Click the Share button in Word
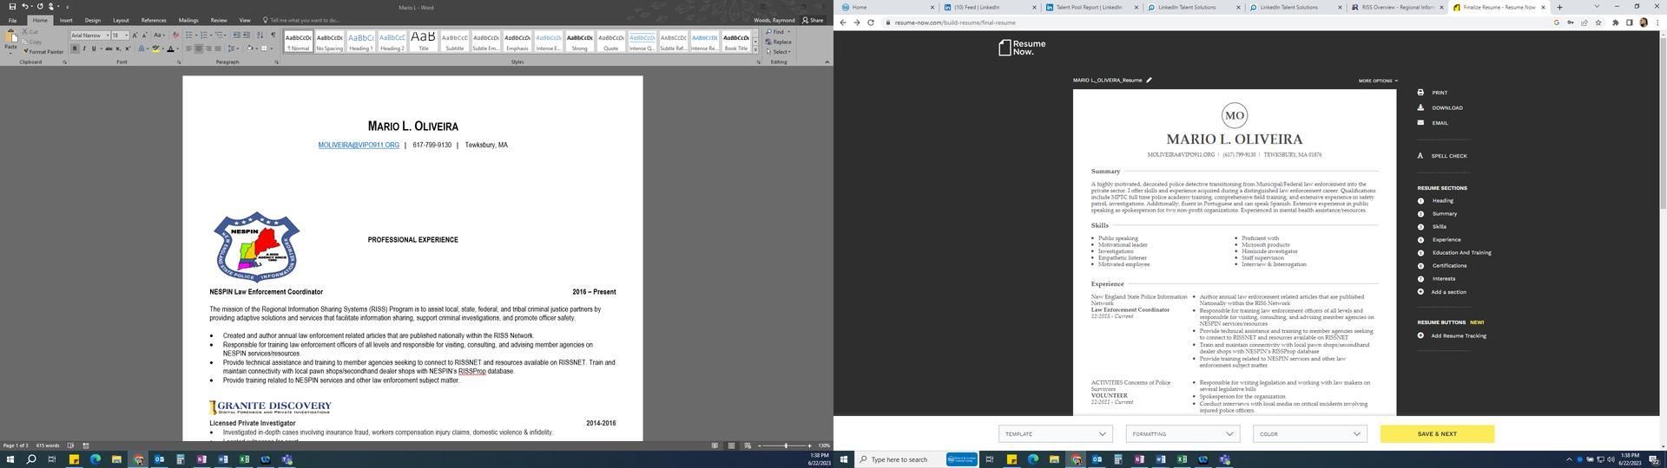 pyautogui.click(x=813, y=20)
